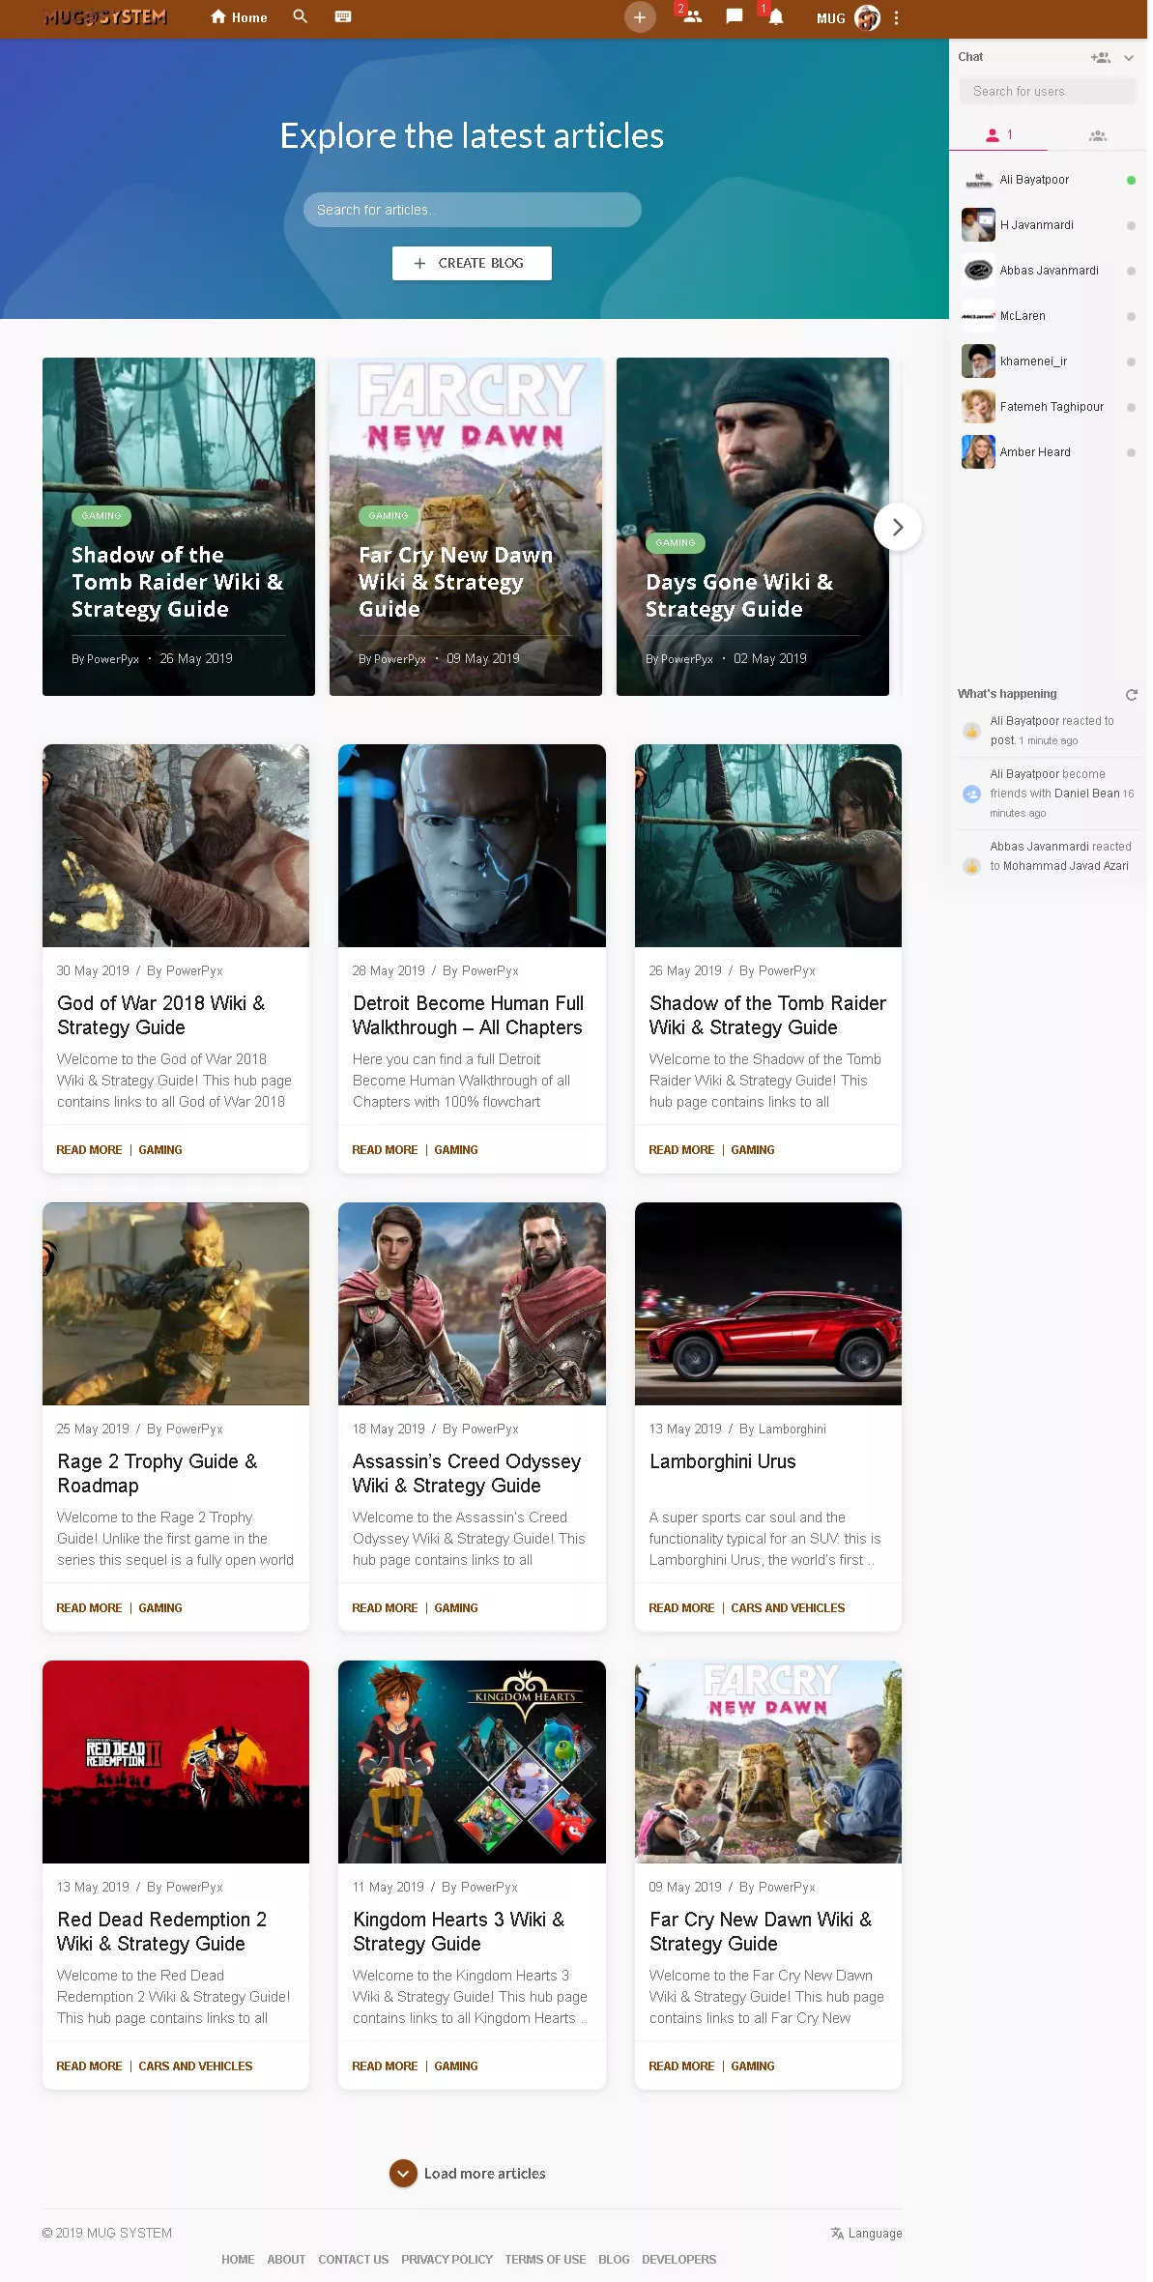Click Mohammad Javad Azari in activity feed
The width and height of the screenshot is (1153, 2282).
1066,866
